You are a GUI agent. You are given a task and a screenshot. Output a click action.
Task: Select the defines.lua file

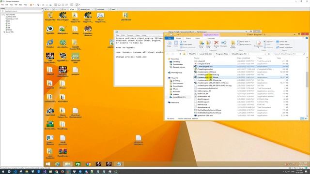[x=202, y=104]
